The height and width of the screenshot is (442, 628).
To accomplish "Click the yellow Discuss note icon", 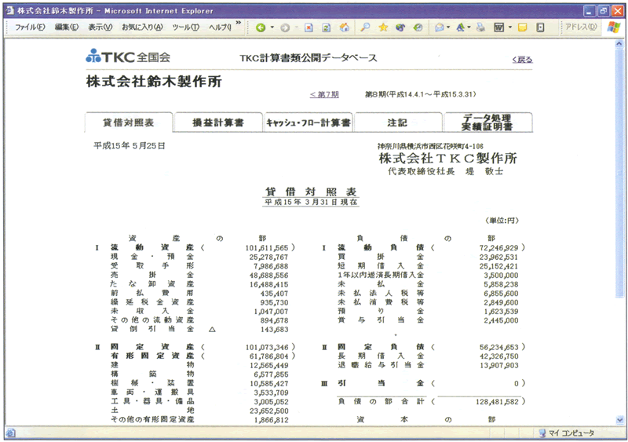I will pos(522,27).
